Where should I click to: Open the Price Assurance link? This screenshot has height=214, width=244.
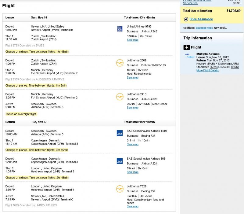[x=201, y=19]
